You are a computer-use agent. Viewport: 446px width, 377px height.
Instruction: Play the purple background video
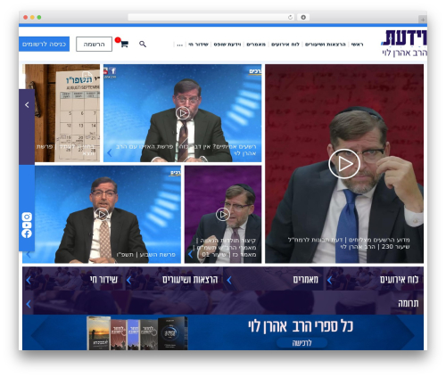pos(223,214)
